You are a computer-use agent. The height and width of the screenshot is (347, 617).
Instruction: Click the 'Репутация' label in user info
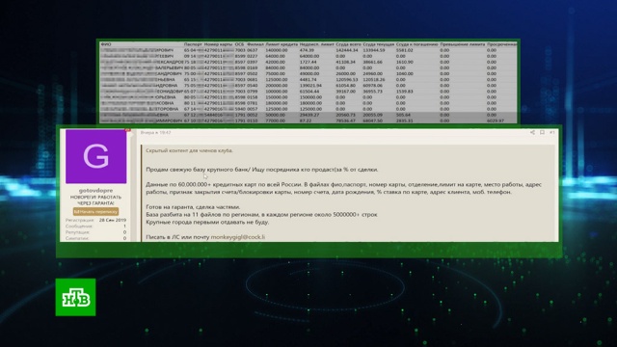[x=77, y=232]
